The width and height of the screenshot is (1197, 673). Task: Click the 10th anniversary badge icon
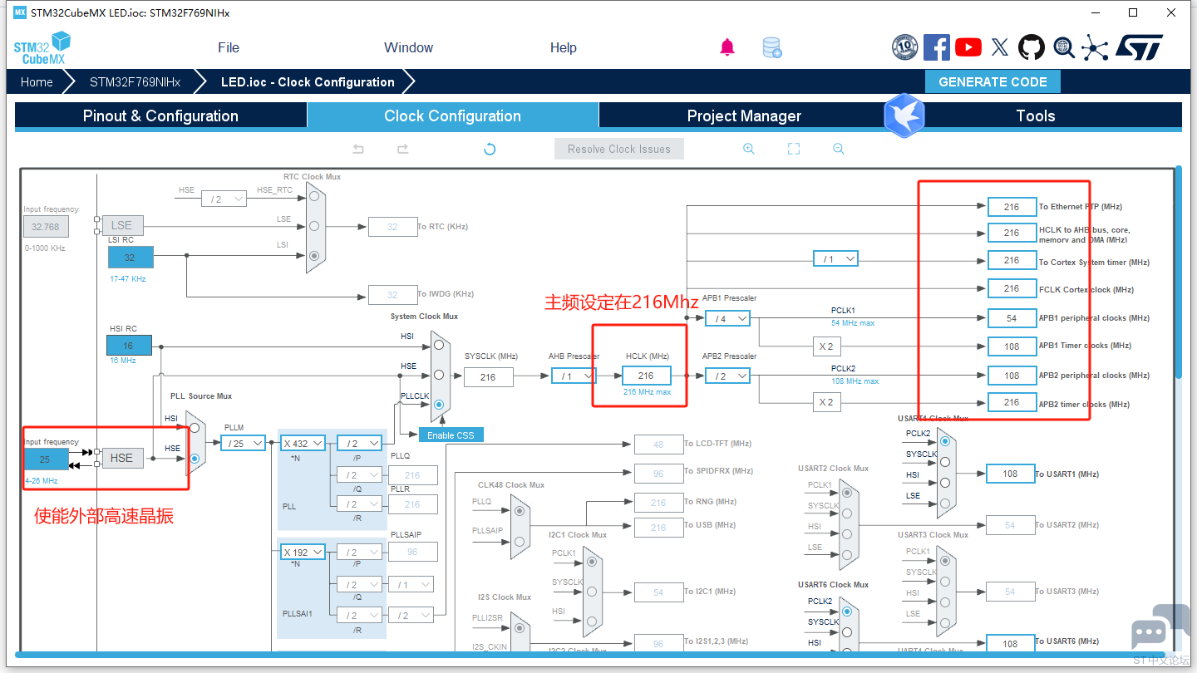904,47
